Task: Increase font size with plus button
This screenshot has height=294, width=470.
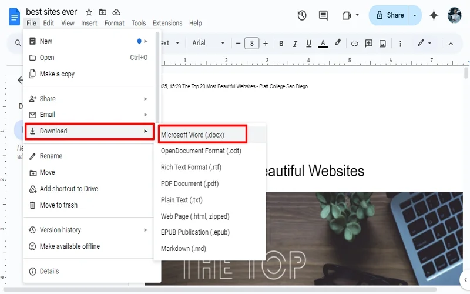Action: click(x=266, y=44)
